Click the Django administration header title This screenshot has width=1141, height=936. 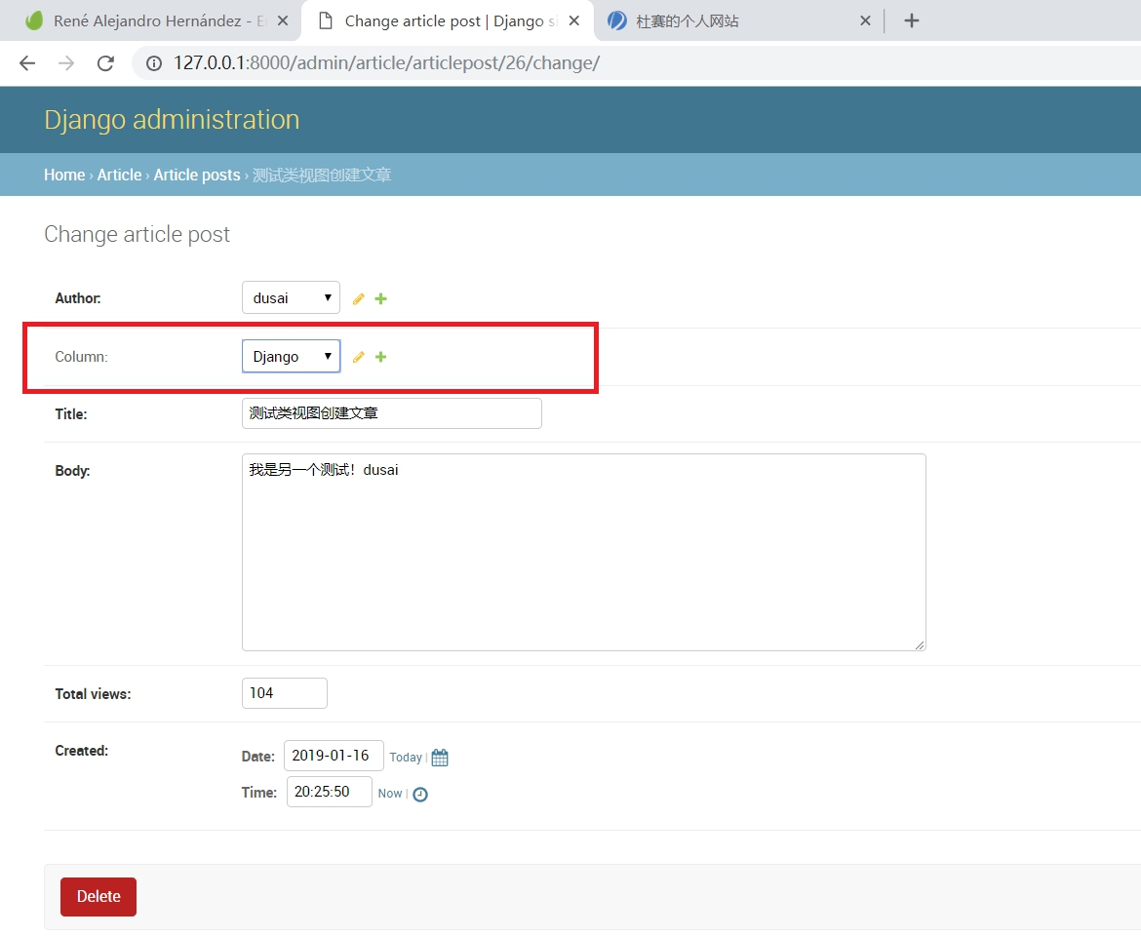172,119
